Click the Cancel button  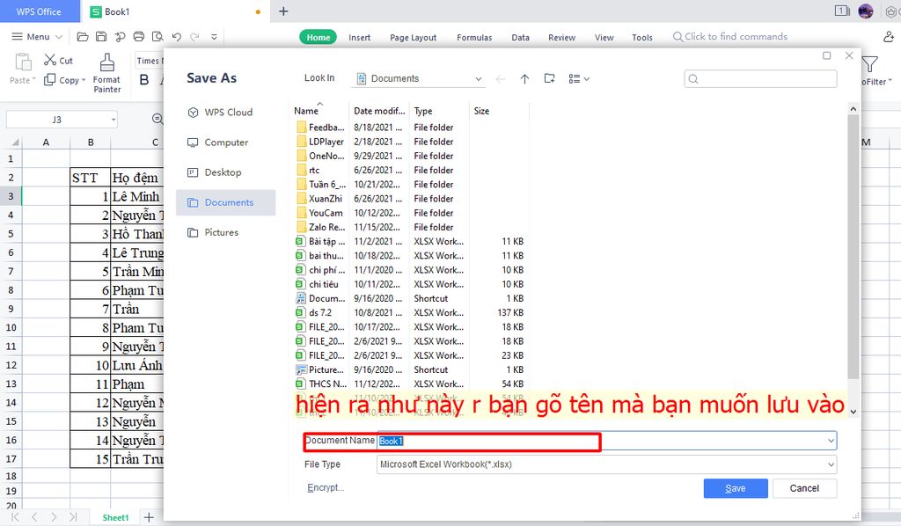[x=804, y=488]
